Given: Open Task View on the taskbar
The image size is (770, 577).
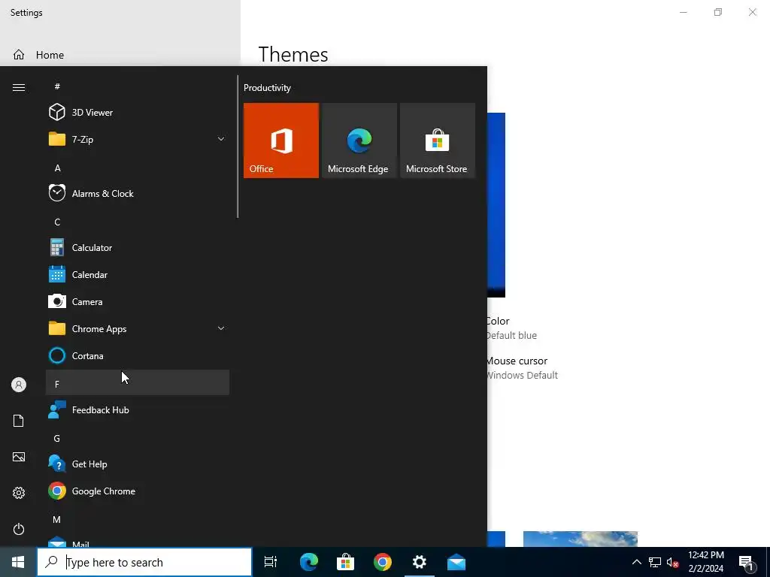Looking at the screenshot, I should [271, 562].
